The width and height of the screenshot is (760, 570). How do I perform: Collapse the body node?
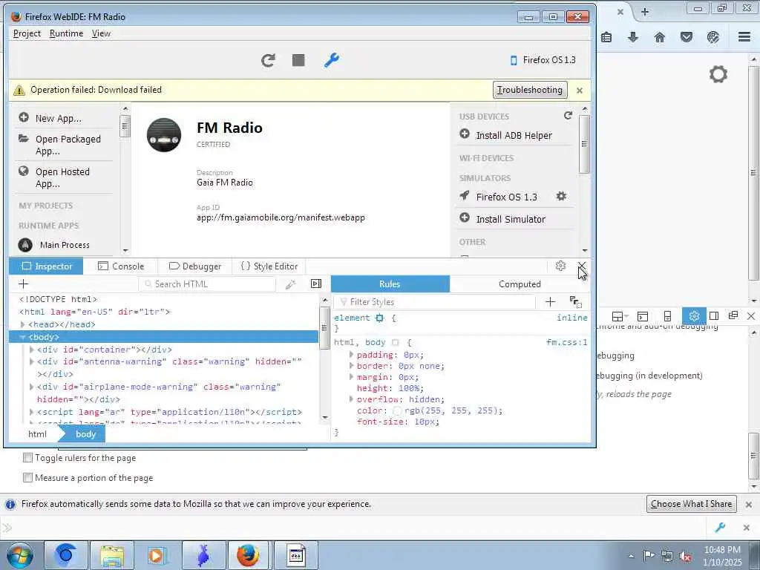[x=22, y=337]
